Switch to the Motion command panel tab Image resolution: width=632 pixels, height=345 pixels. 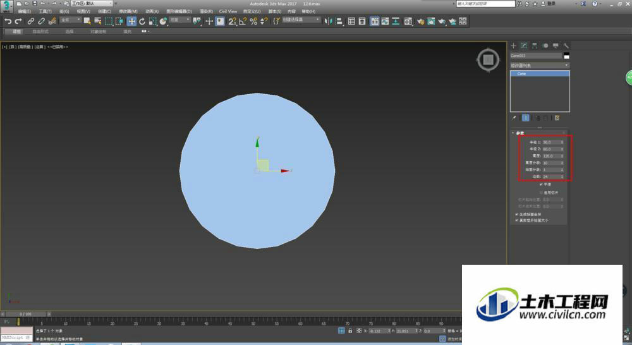[x=545, y=45]
